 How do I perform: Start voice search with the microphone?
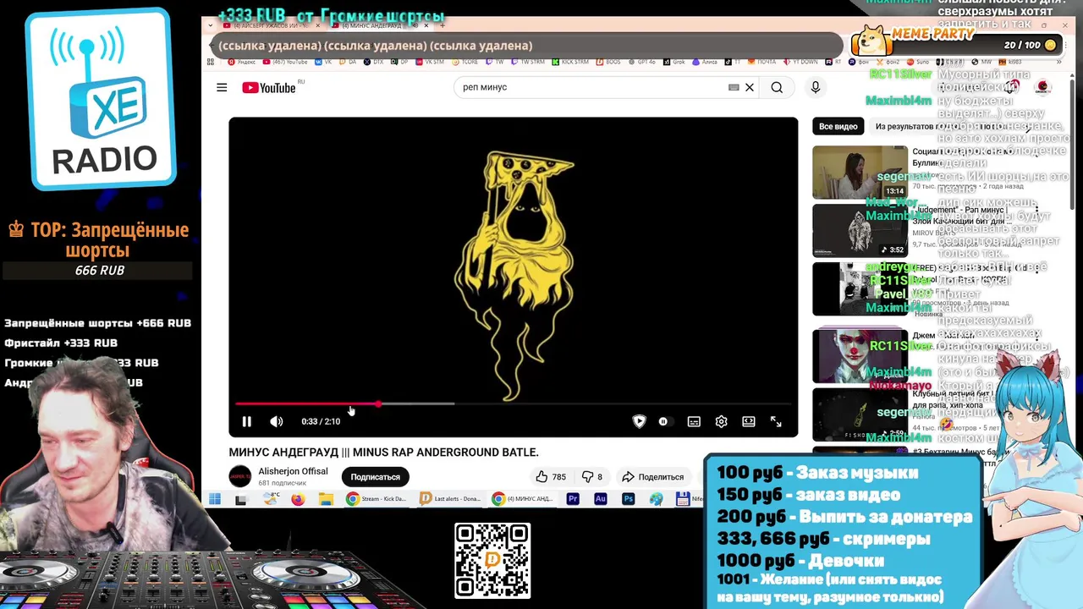coord(816,87)
